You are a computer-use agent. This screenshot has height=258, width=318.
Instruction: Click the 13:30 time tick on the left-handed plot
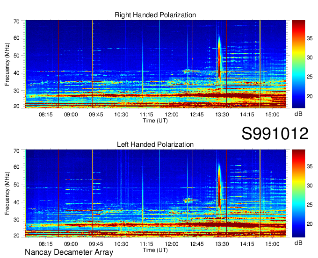222,244
